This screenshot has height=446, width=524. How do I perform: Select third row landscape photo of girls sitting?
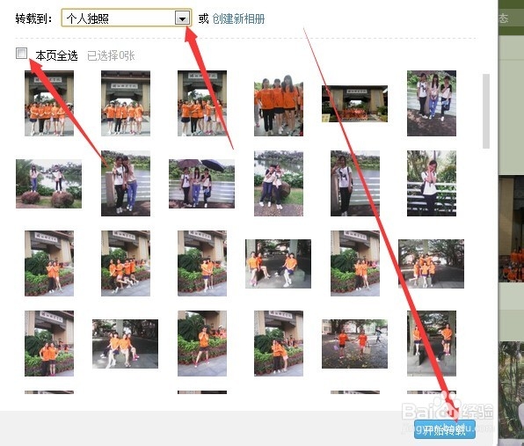pyautogui.click(x=278, y=264)
